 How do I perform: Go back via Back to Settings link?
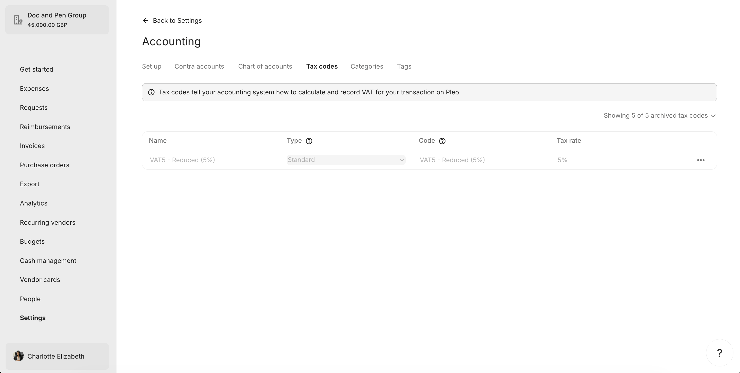point(177,21)
